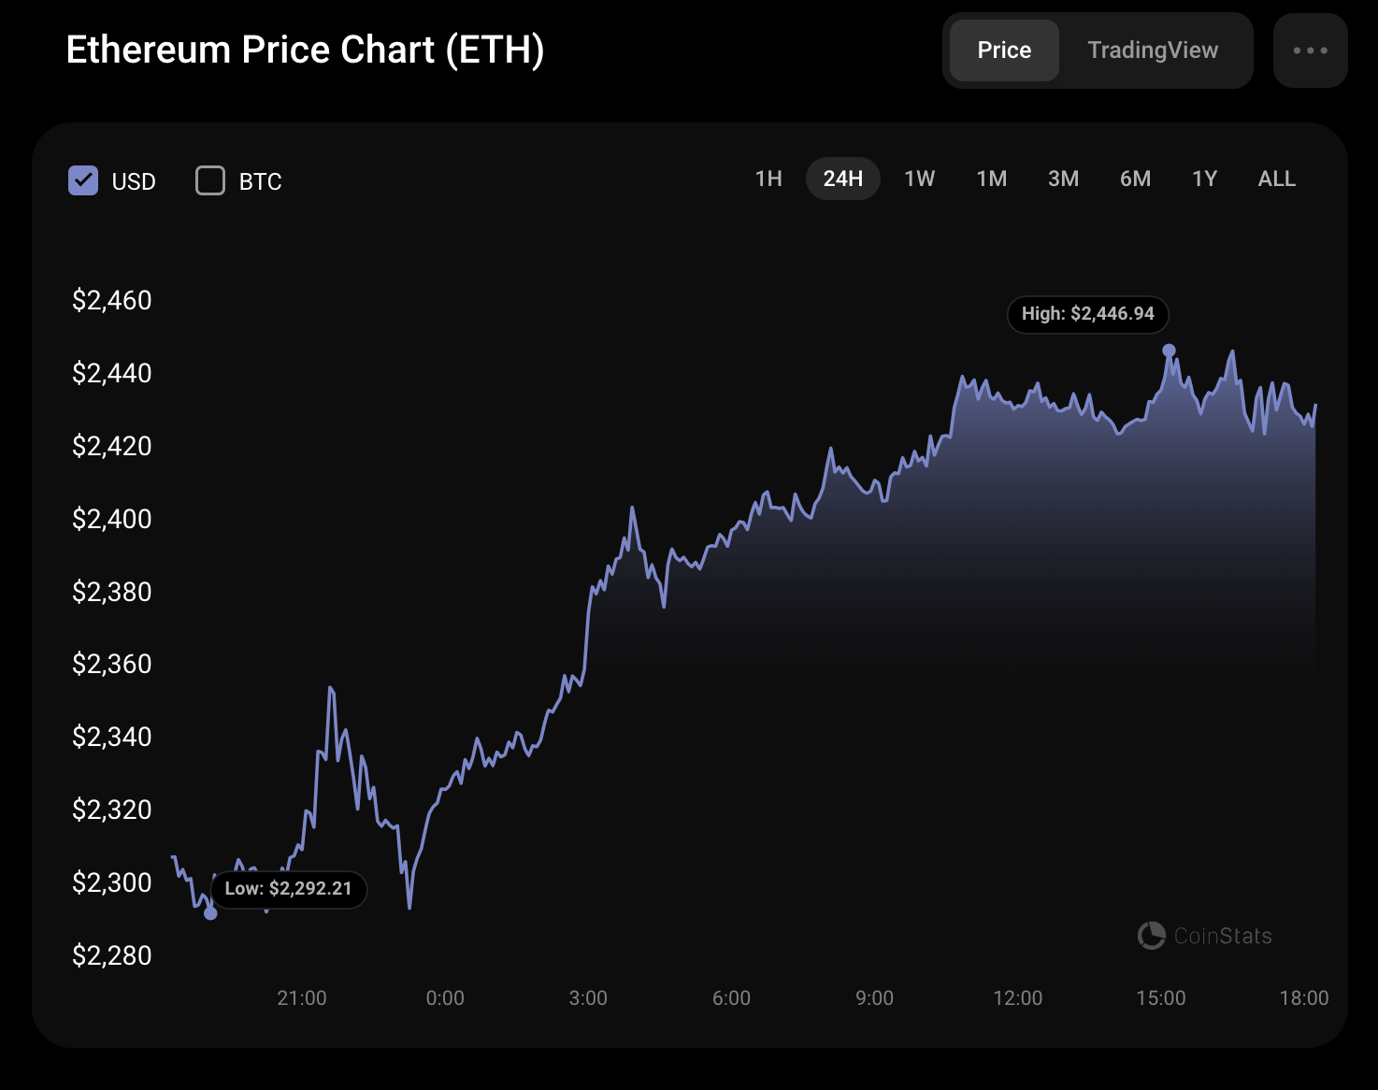Click the Low $2,292.21 price tooltip
Viewport: 1378px width, 1090px height.
pos(289,889)
